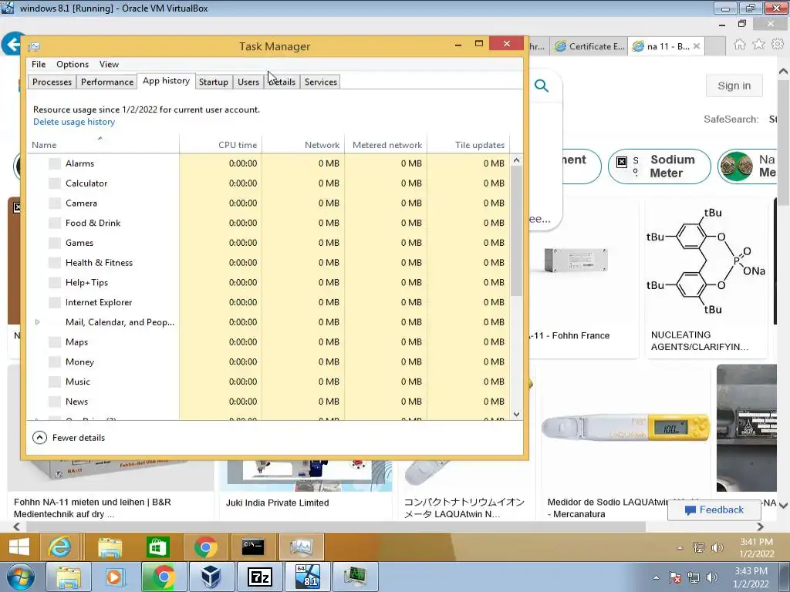
Task: Sort by Network column header
Action: pyautogui.click(x=303, y=145)
